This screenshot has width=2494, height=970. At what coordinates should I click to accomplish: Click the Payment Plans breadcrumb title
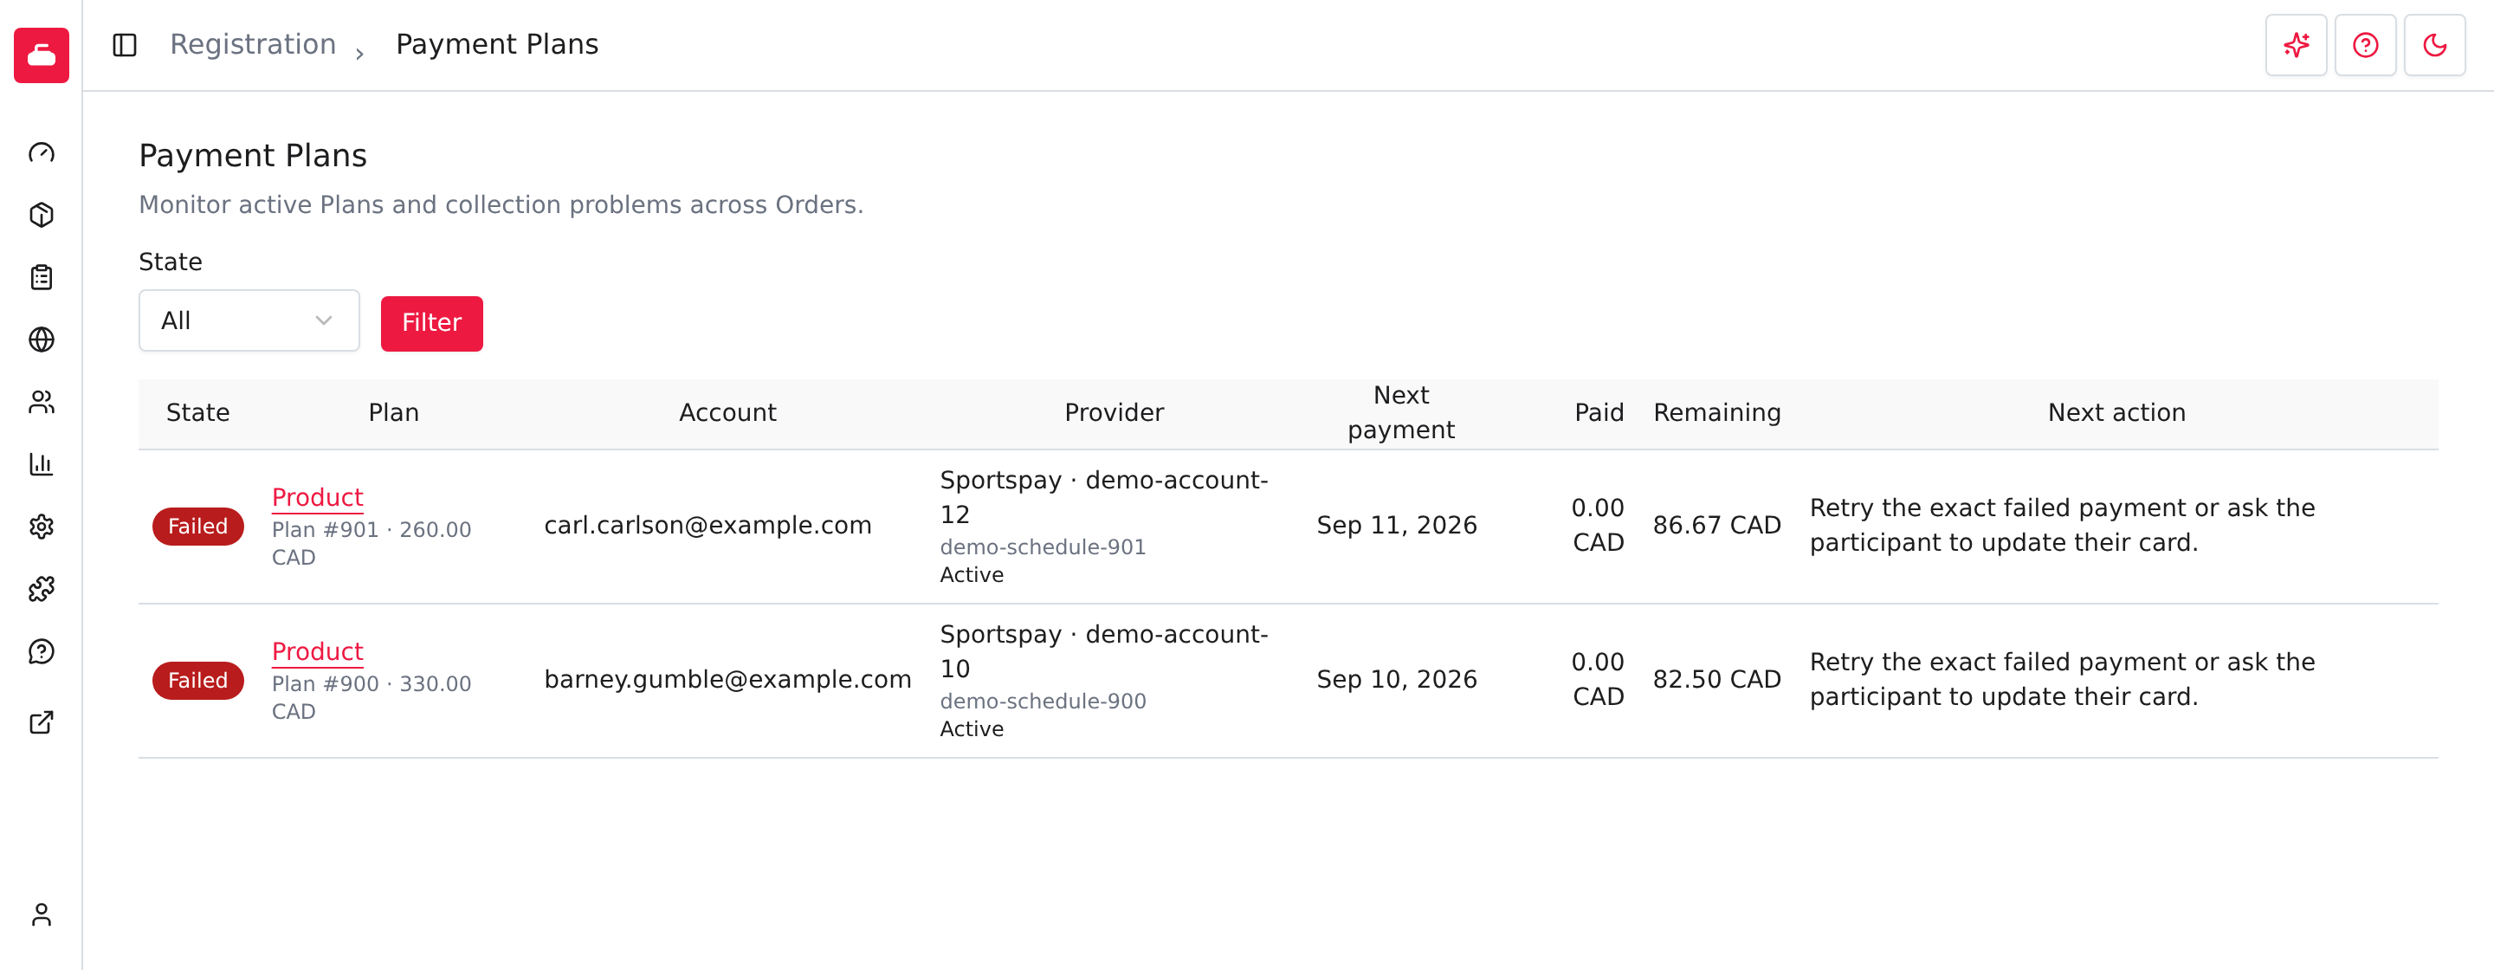click(x=497, y=44)
